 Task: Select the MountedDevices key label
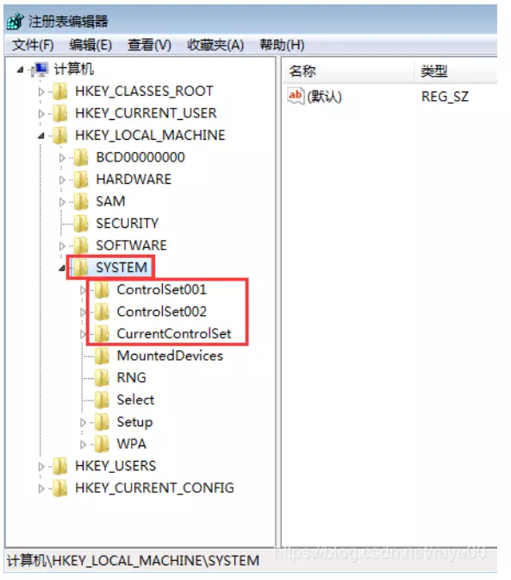(170, 356)
